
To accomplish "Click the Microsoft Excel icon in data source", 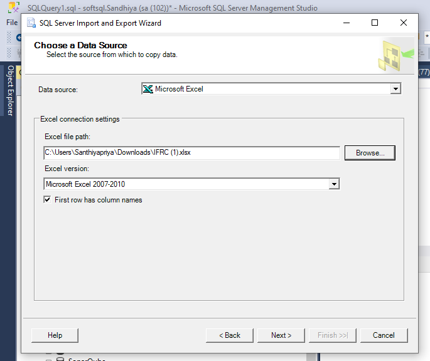I will pos(148,89).
